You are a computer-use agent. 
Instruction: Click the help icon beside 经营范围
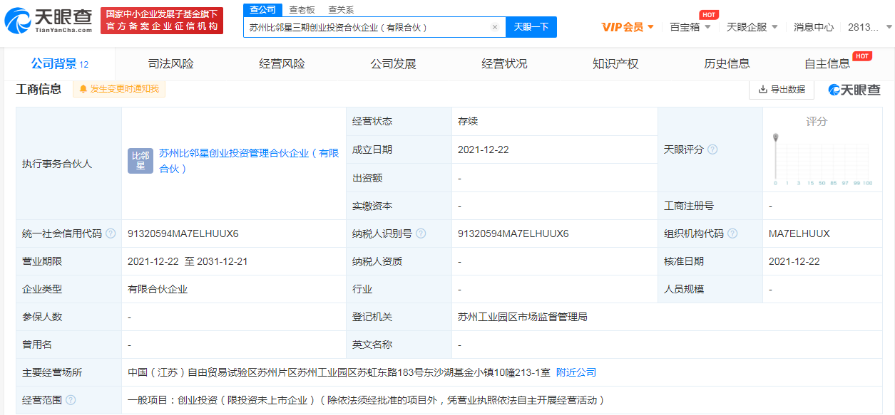70,400
